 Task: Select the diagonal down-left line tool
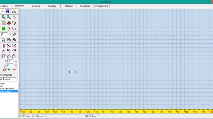pyautogui.click(x=14, y=46)
